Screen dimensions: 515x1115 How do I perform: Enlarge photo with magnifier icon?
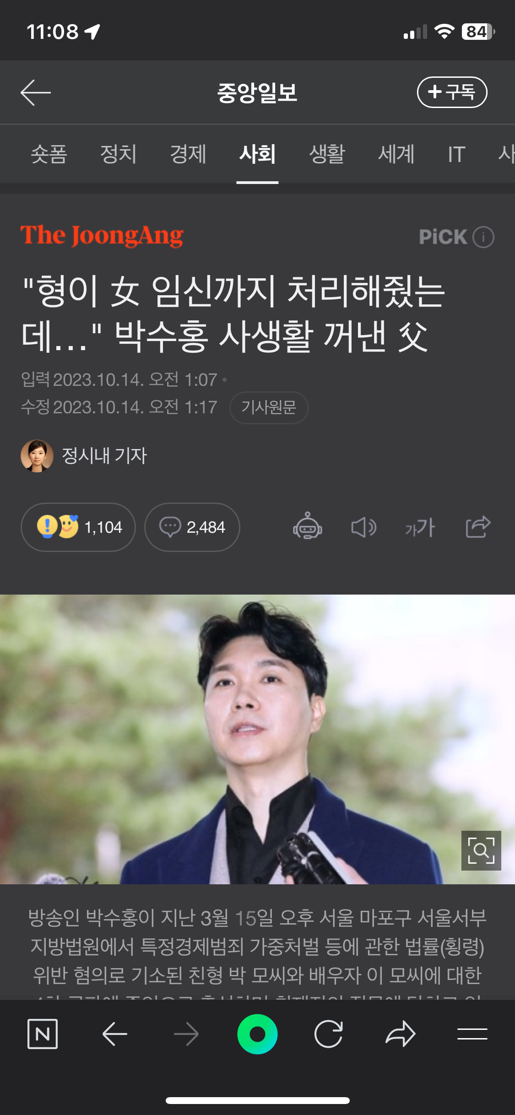481,850
